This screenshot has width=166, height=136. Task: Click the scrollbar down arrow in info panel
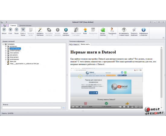161,108
